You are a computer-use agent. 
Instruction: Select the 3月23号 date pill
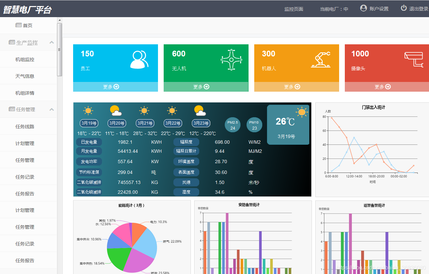pos(201,123)
